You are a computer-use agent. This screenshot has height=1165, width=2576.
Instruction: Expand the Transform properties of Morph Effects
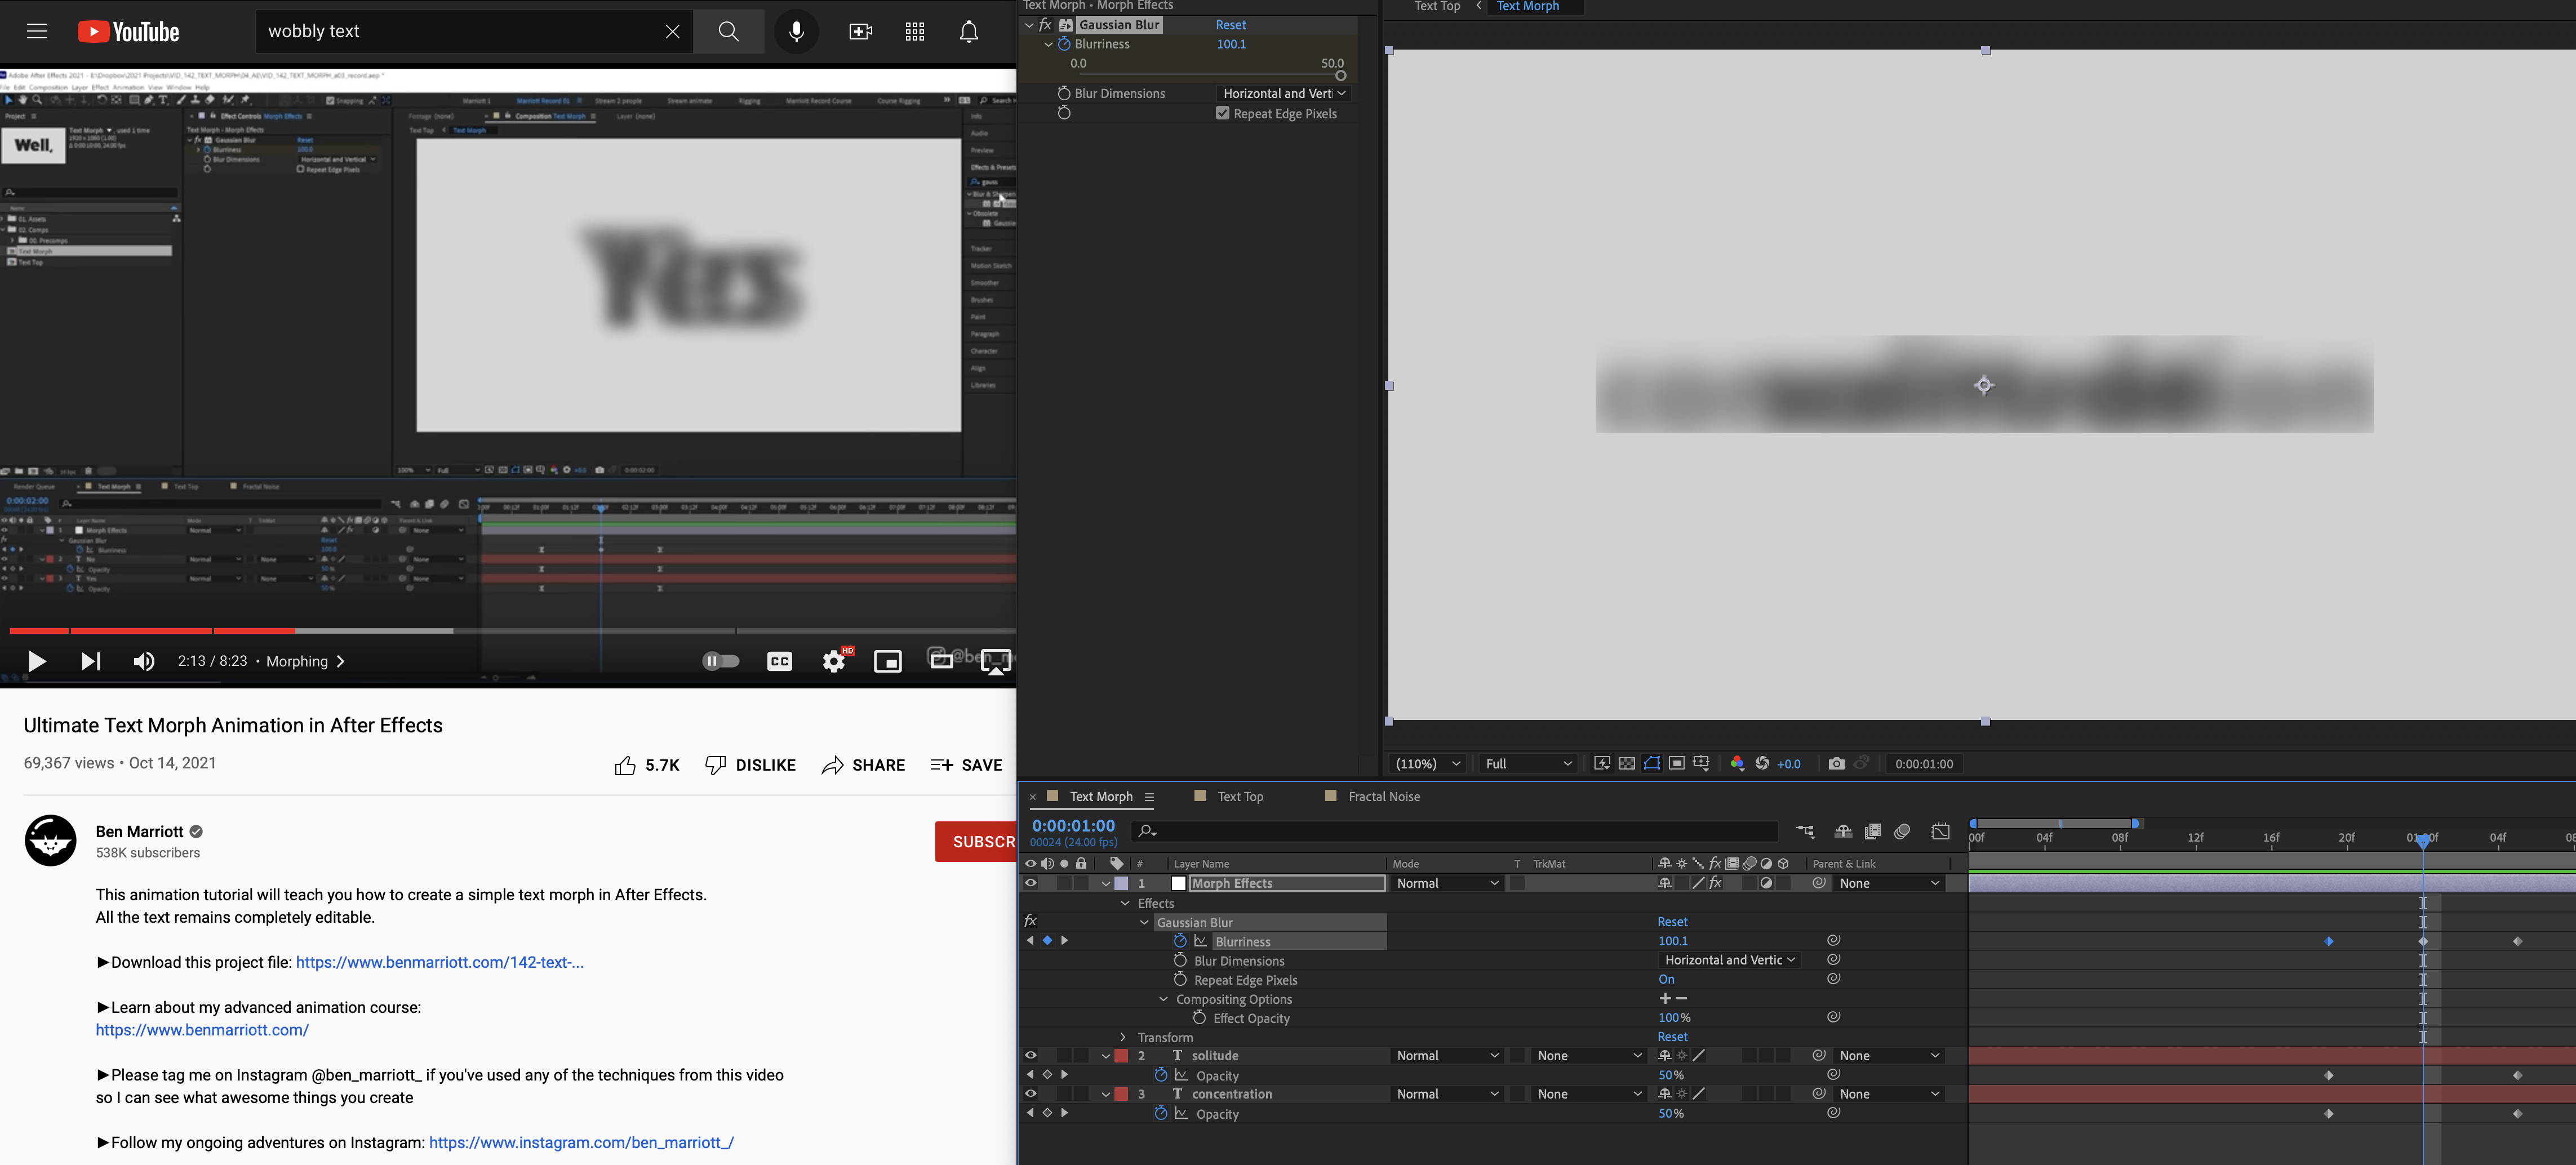[x=1122, y=1037]
